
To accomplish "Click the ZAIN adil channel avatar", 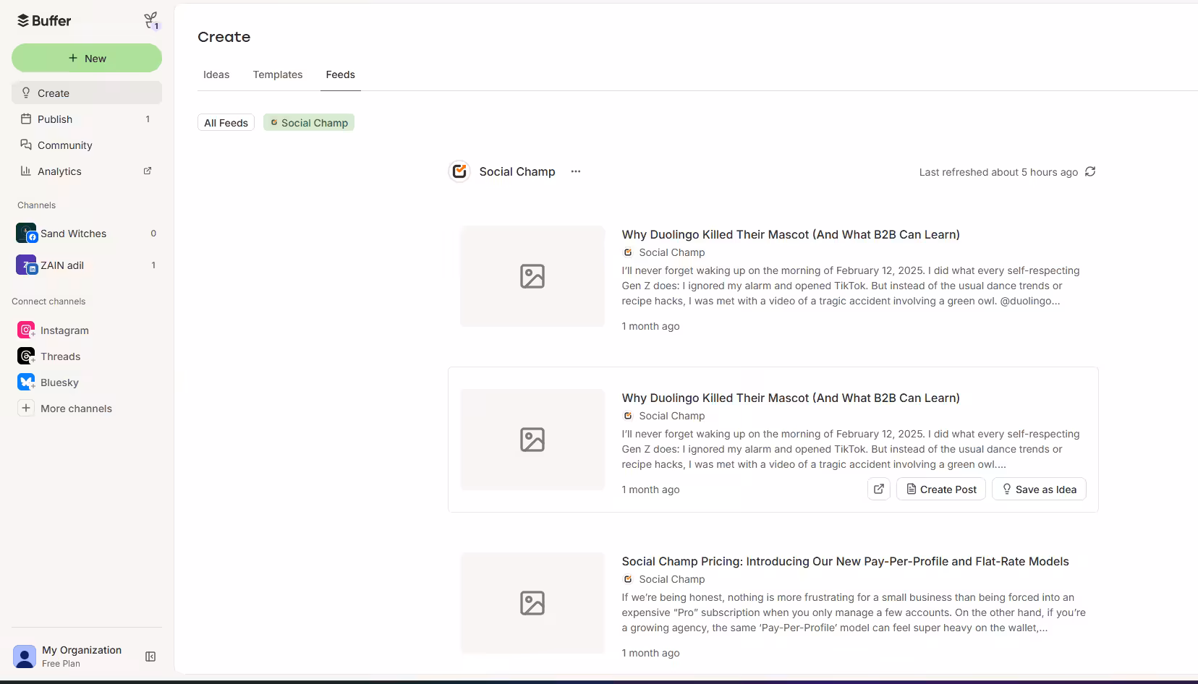I will (26, 265).
